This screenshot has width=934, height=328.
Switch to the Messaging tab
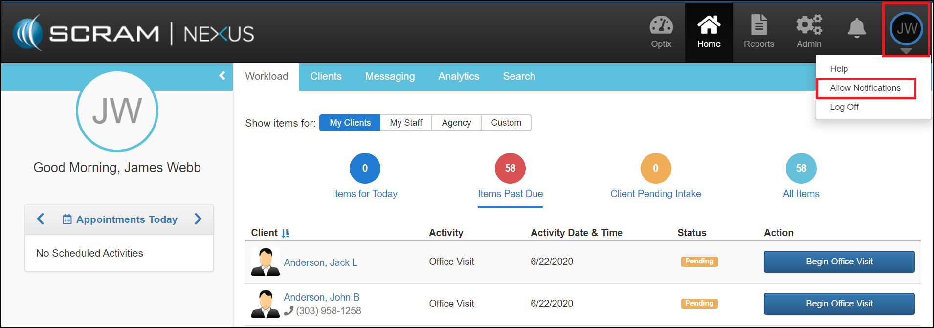[390, 76]
